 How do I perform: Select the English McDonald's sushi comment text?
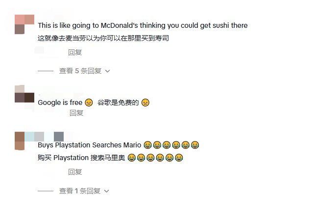tap(143, 25)
